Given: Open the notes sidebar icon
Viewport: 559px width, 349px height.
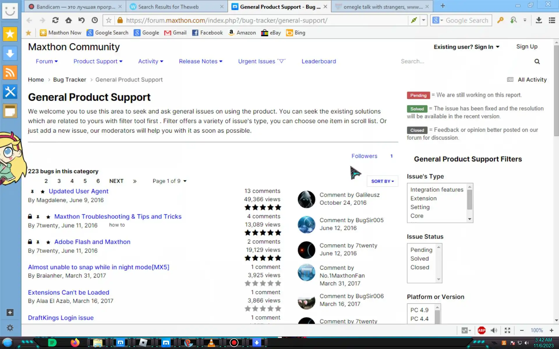Looking at the screenshot, I should tap(10, 111).
